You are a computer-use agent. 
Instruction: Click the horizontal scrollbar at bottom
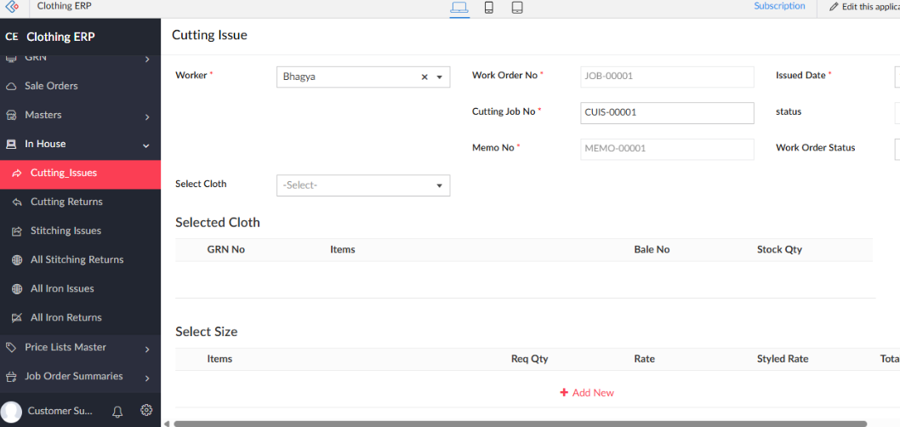click(x=519, y=423)
